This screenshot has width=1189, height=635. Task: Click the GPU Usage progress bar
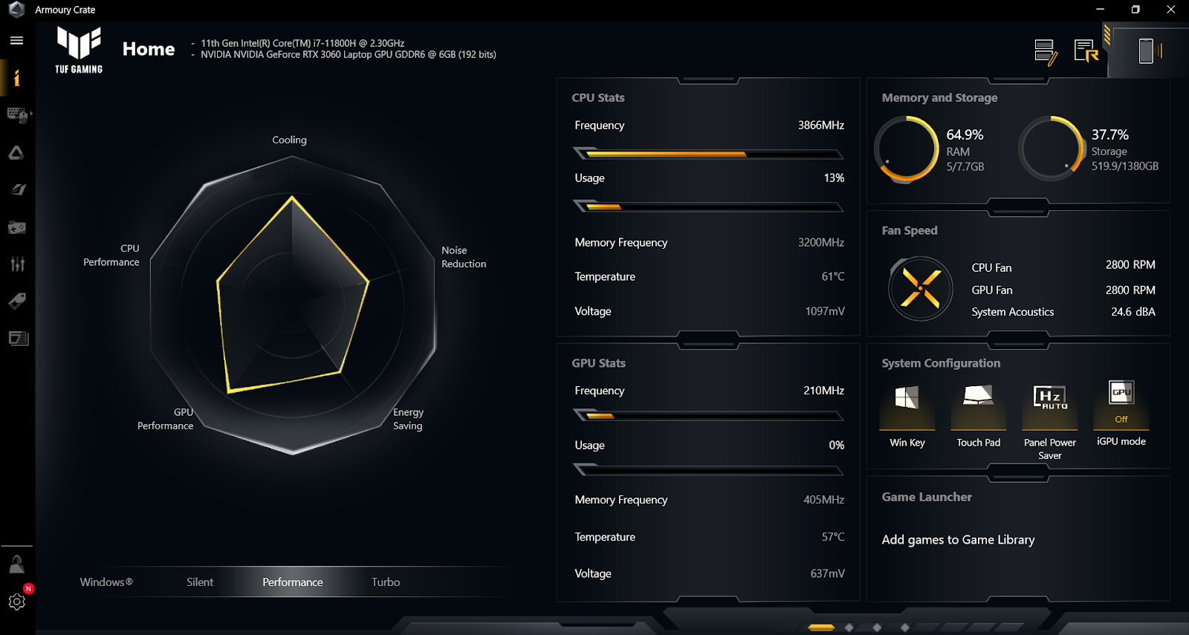point(708,469)
